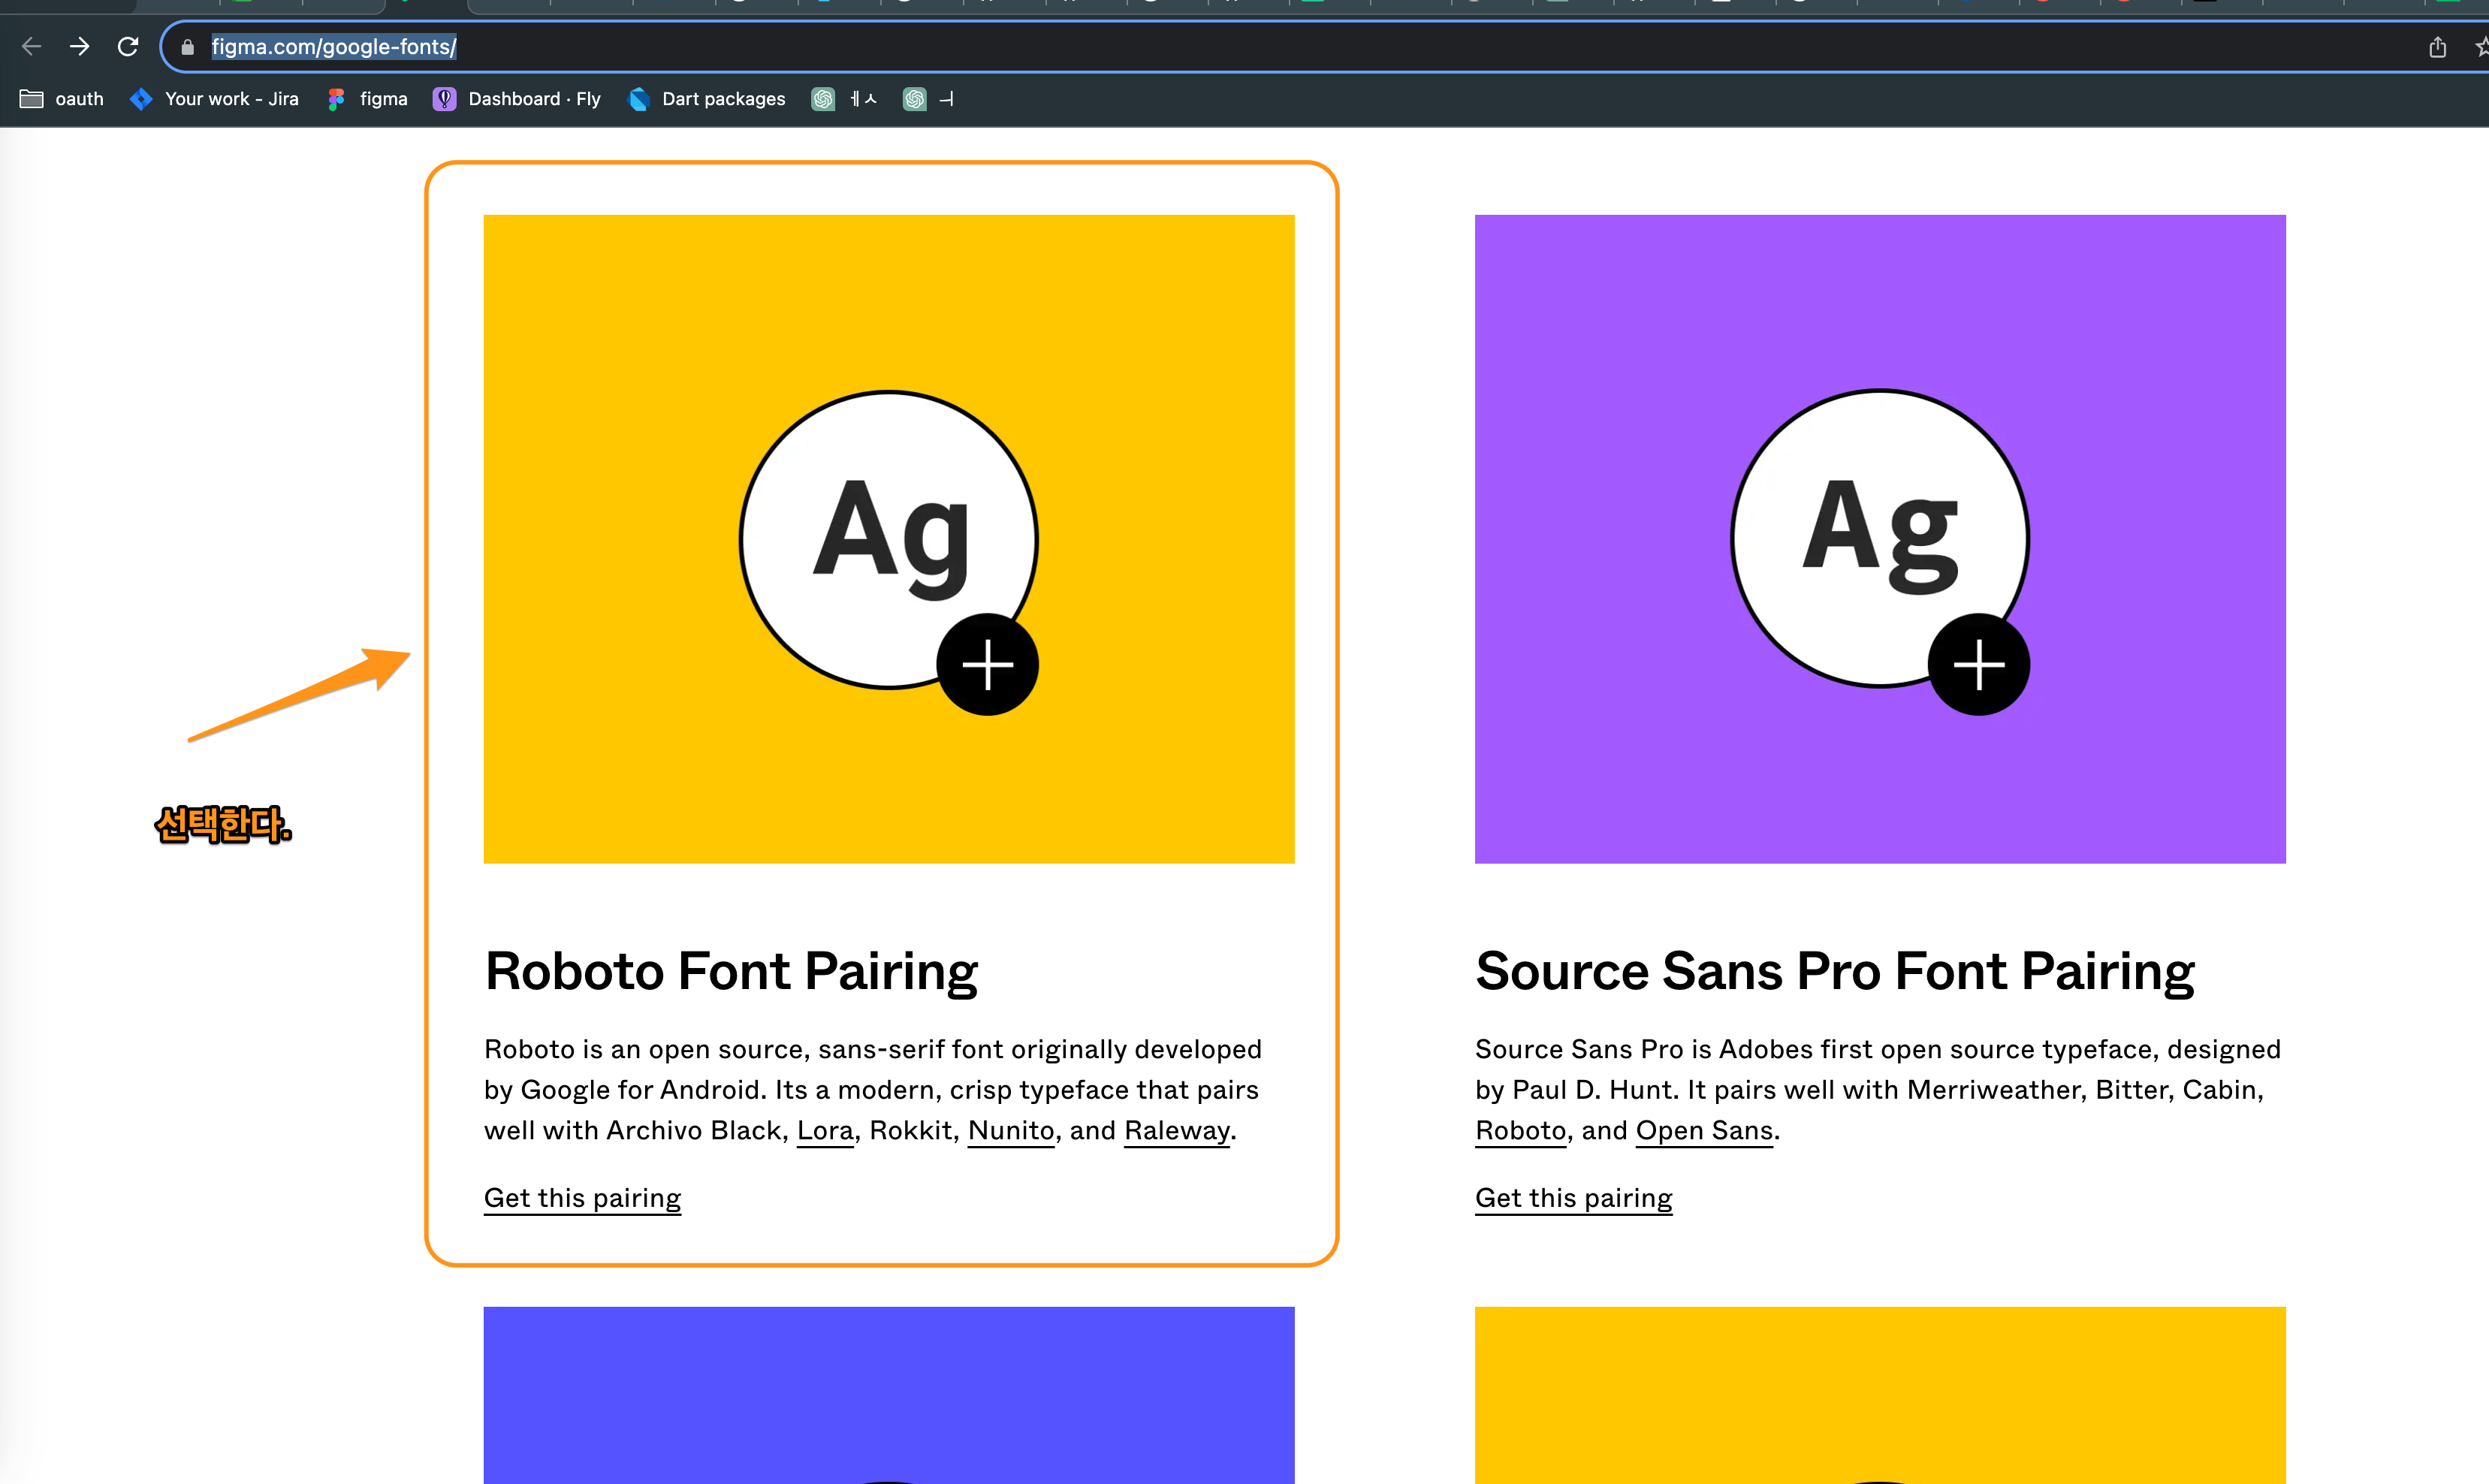Screen dimensions: 2489x1484
Task: Open the Dart packages bookmark
Action: (x=706, y=99)
